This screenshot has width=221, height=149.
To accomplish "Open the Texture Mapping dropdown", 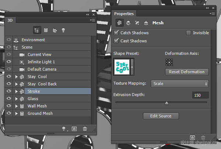I will coord(180,84).
